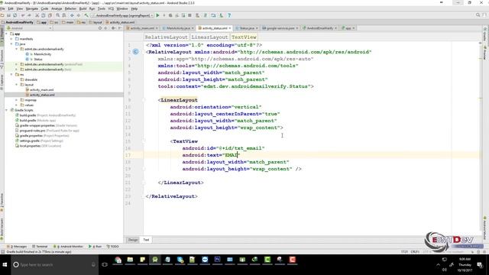Screen dimensions: 489x275
Task: Fold the LinearLayout code block
Action: pyautogui.click(x=144, y=100)
